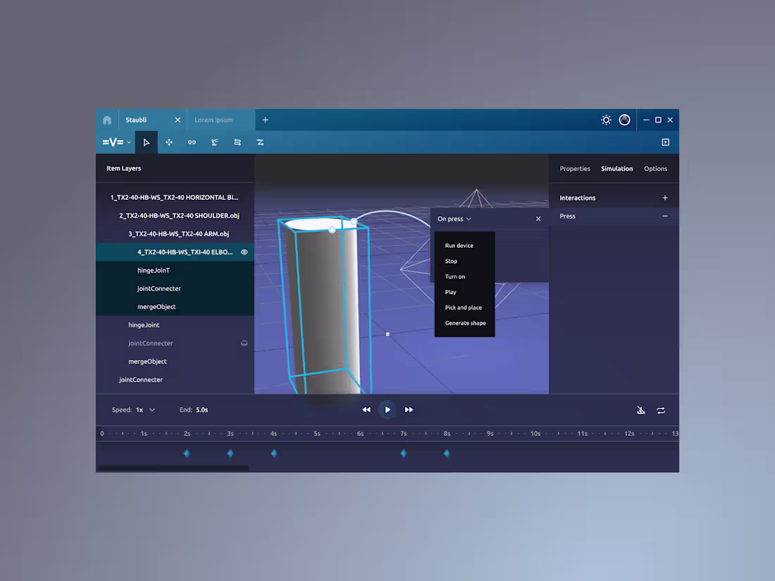Select the joint tool in the toolbar
Screen dimensions: 775x581
[214, 142]
